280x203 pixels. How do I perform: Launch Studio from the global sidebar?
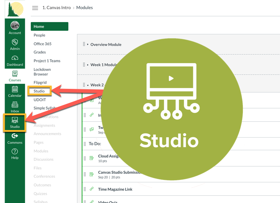15,123
